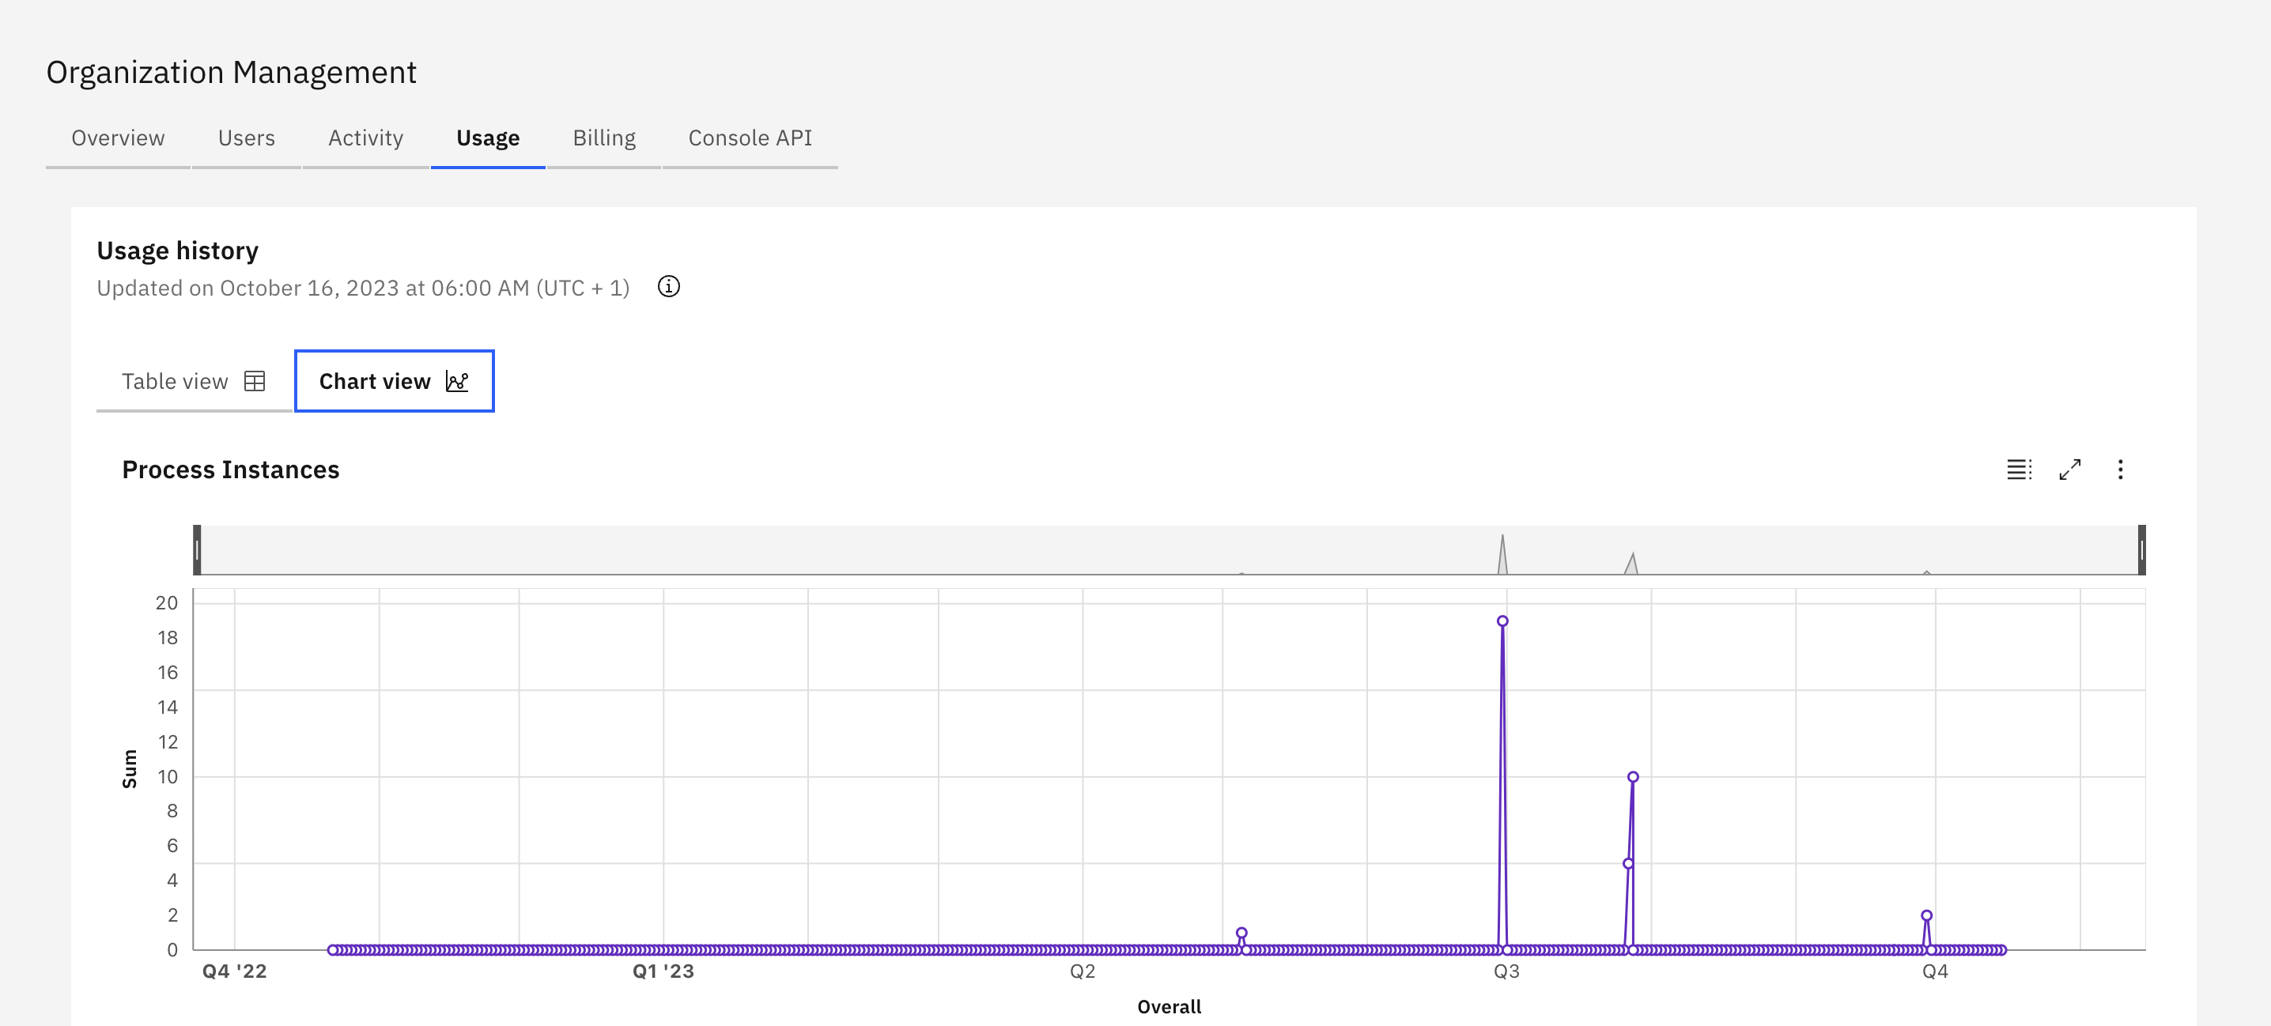
Task: Open the Users tab
Action: [246, 138]
